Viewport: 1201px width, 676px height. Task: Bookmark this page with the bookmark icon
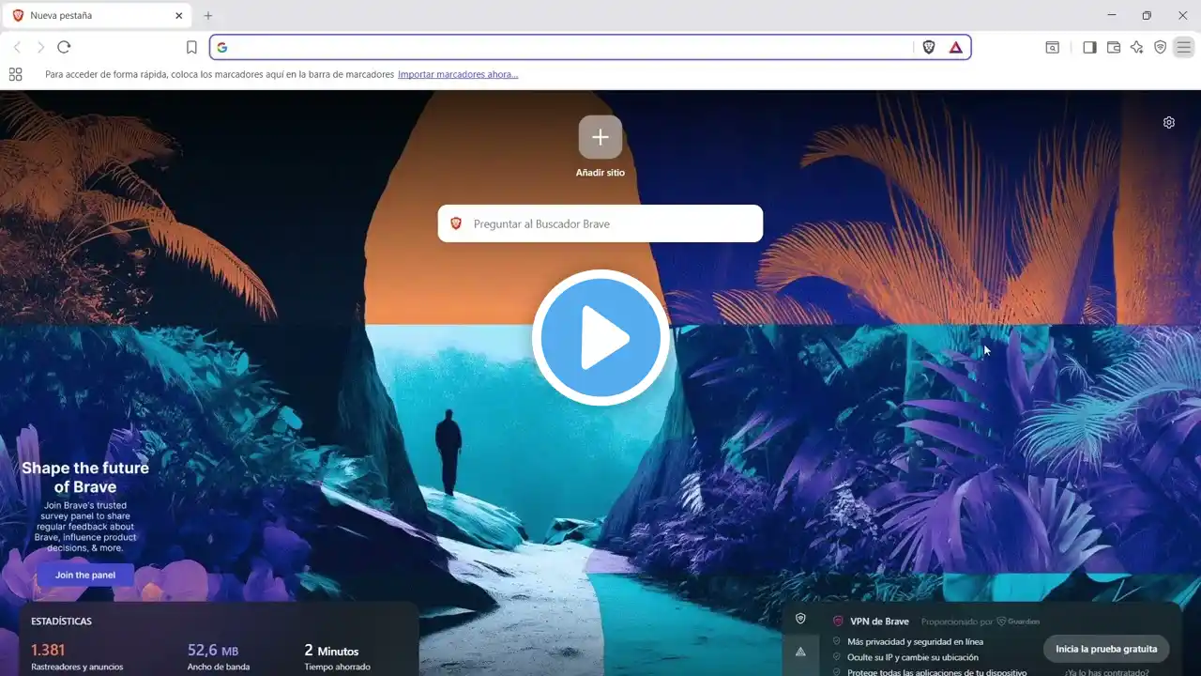coord(191,47)
